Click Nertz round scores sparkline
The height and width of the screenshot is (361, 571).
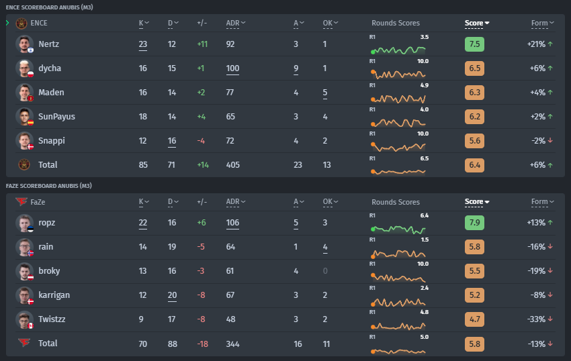pyautogui.click(x=398, y=50)
